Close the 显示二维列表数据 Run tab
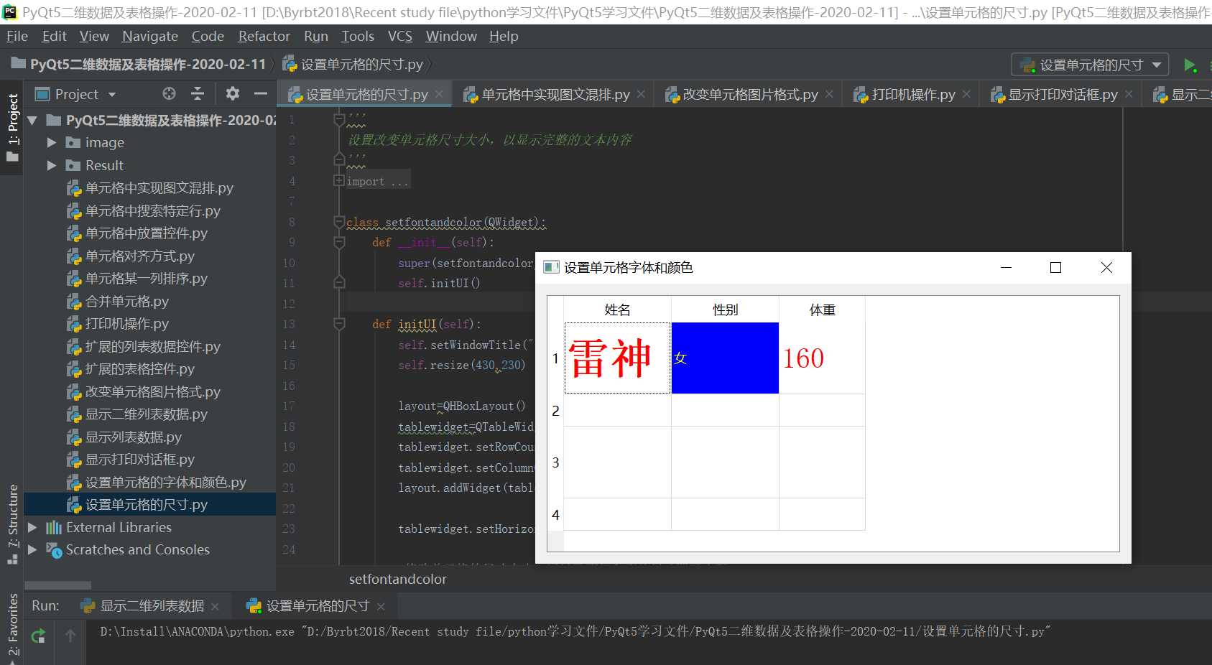The width and height of the screenshot is (1212, 665). 215,607
